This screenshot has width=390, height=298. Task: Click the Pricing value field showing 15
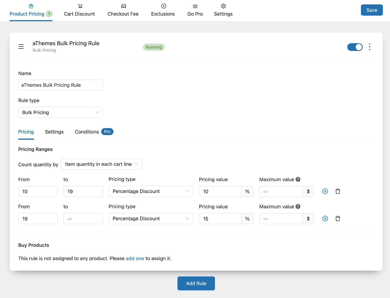[x=220, y=219]
